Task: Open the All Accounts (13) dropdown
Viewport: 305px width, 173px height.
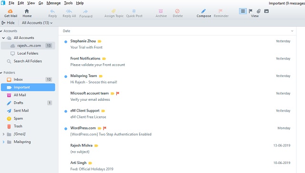Action: (x=37, y=23)
